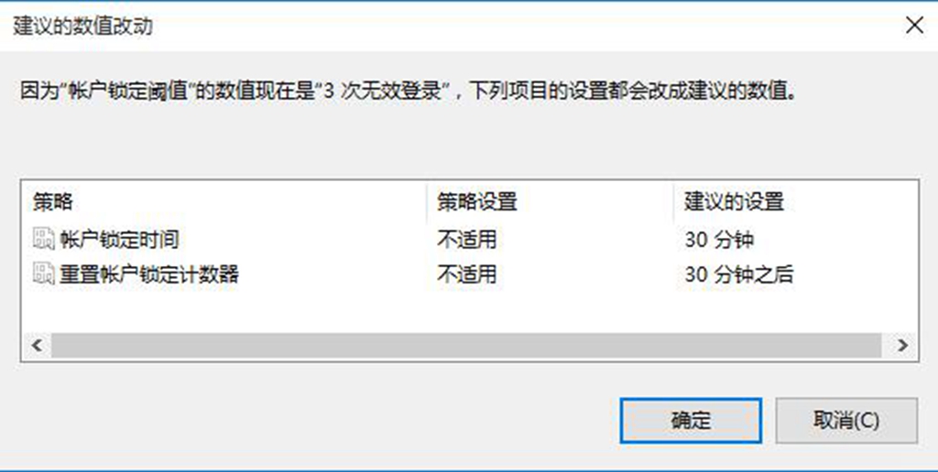Image resolution: width=938 pixels, height=472 pixels.
Task: Click empty area in the policy list
Action: pos(469,311)
